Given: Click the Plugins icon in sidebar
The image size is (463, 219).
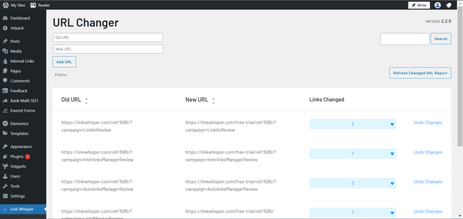Looking at the screenshot, I should 5,157.
